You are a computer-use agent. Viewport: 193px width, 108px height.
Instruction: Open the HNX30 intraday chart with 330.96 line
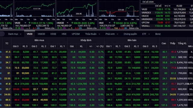point(77,10)
